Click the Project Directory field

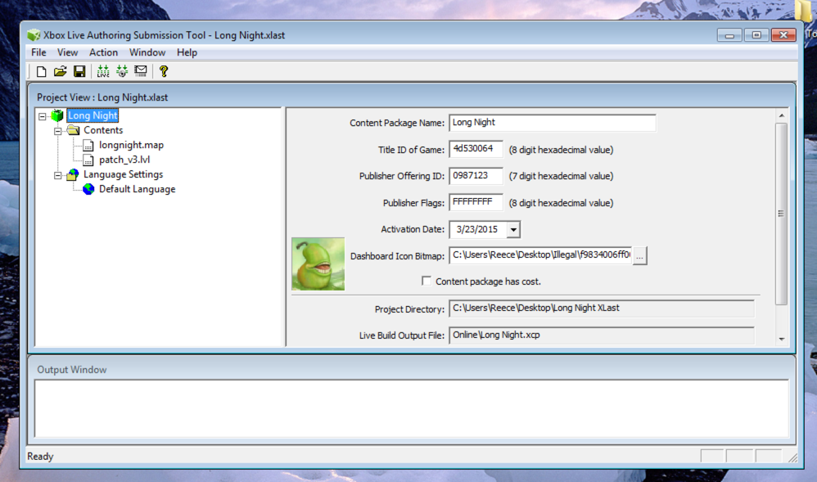(601, 309)
